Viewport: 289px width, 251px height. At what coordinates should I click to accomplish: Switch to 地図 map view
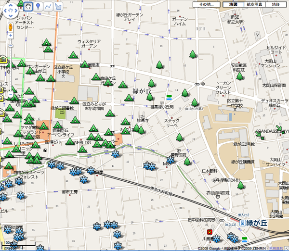click(233, 4)
